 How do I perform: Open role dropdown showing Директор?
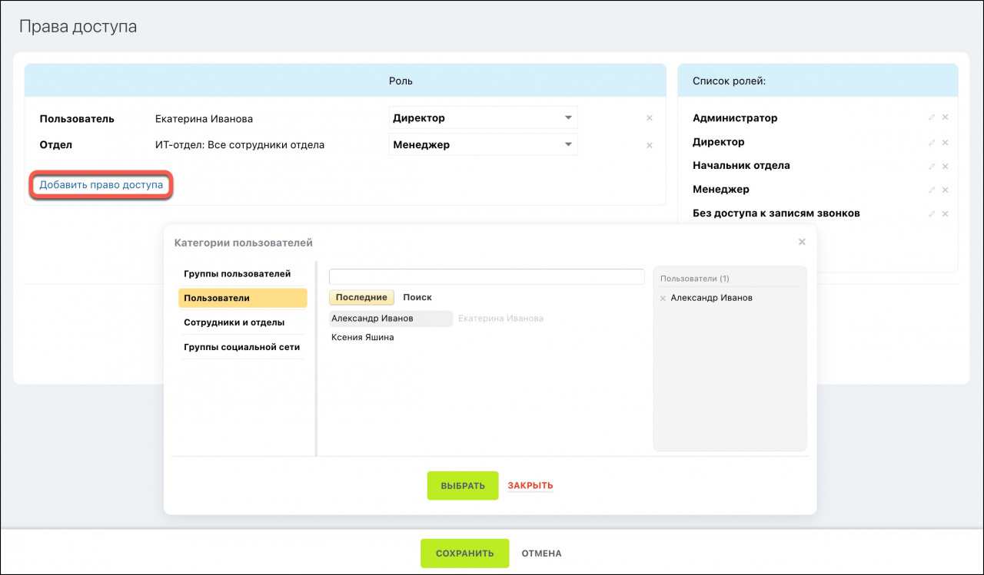483,118
